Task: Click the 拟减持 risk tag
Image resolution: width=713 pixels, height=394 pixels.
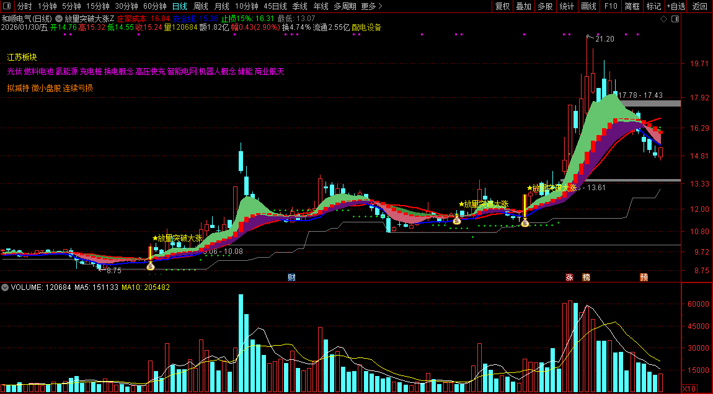Action: 18,88
